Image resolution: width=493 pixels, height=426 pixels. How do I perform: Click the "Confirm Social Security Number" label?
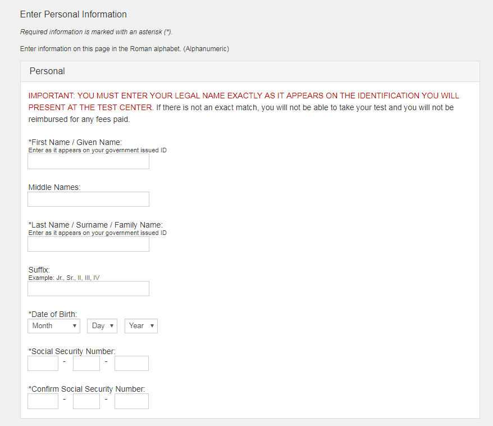pos(86,389)
